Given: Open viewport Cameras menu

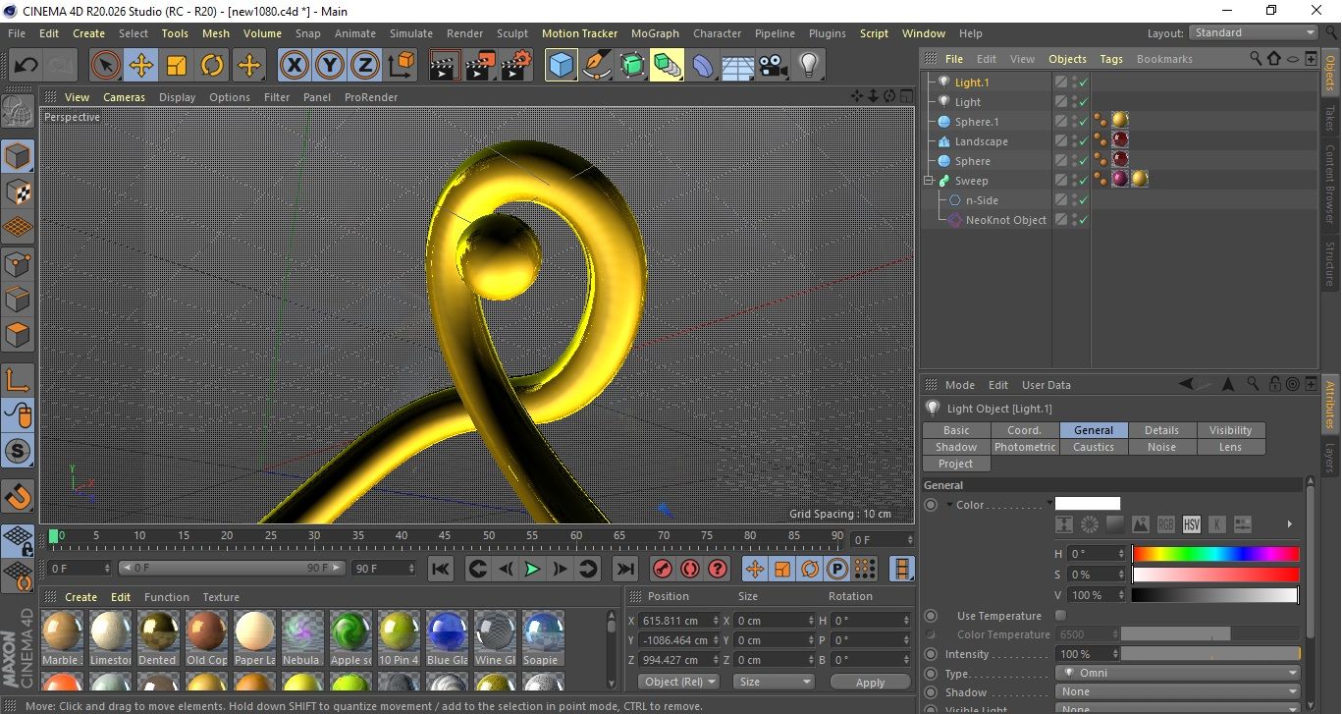Looking at the screenshot, I should tap(125, 97).
